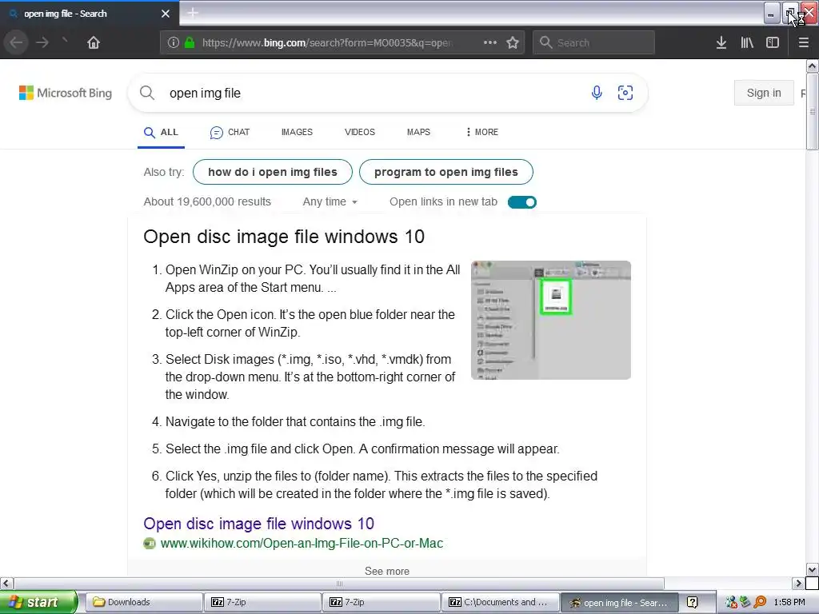Switch to the IMAGES tab

pyautogui.click(x=297, y=132)
